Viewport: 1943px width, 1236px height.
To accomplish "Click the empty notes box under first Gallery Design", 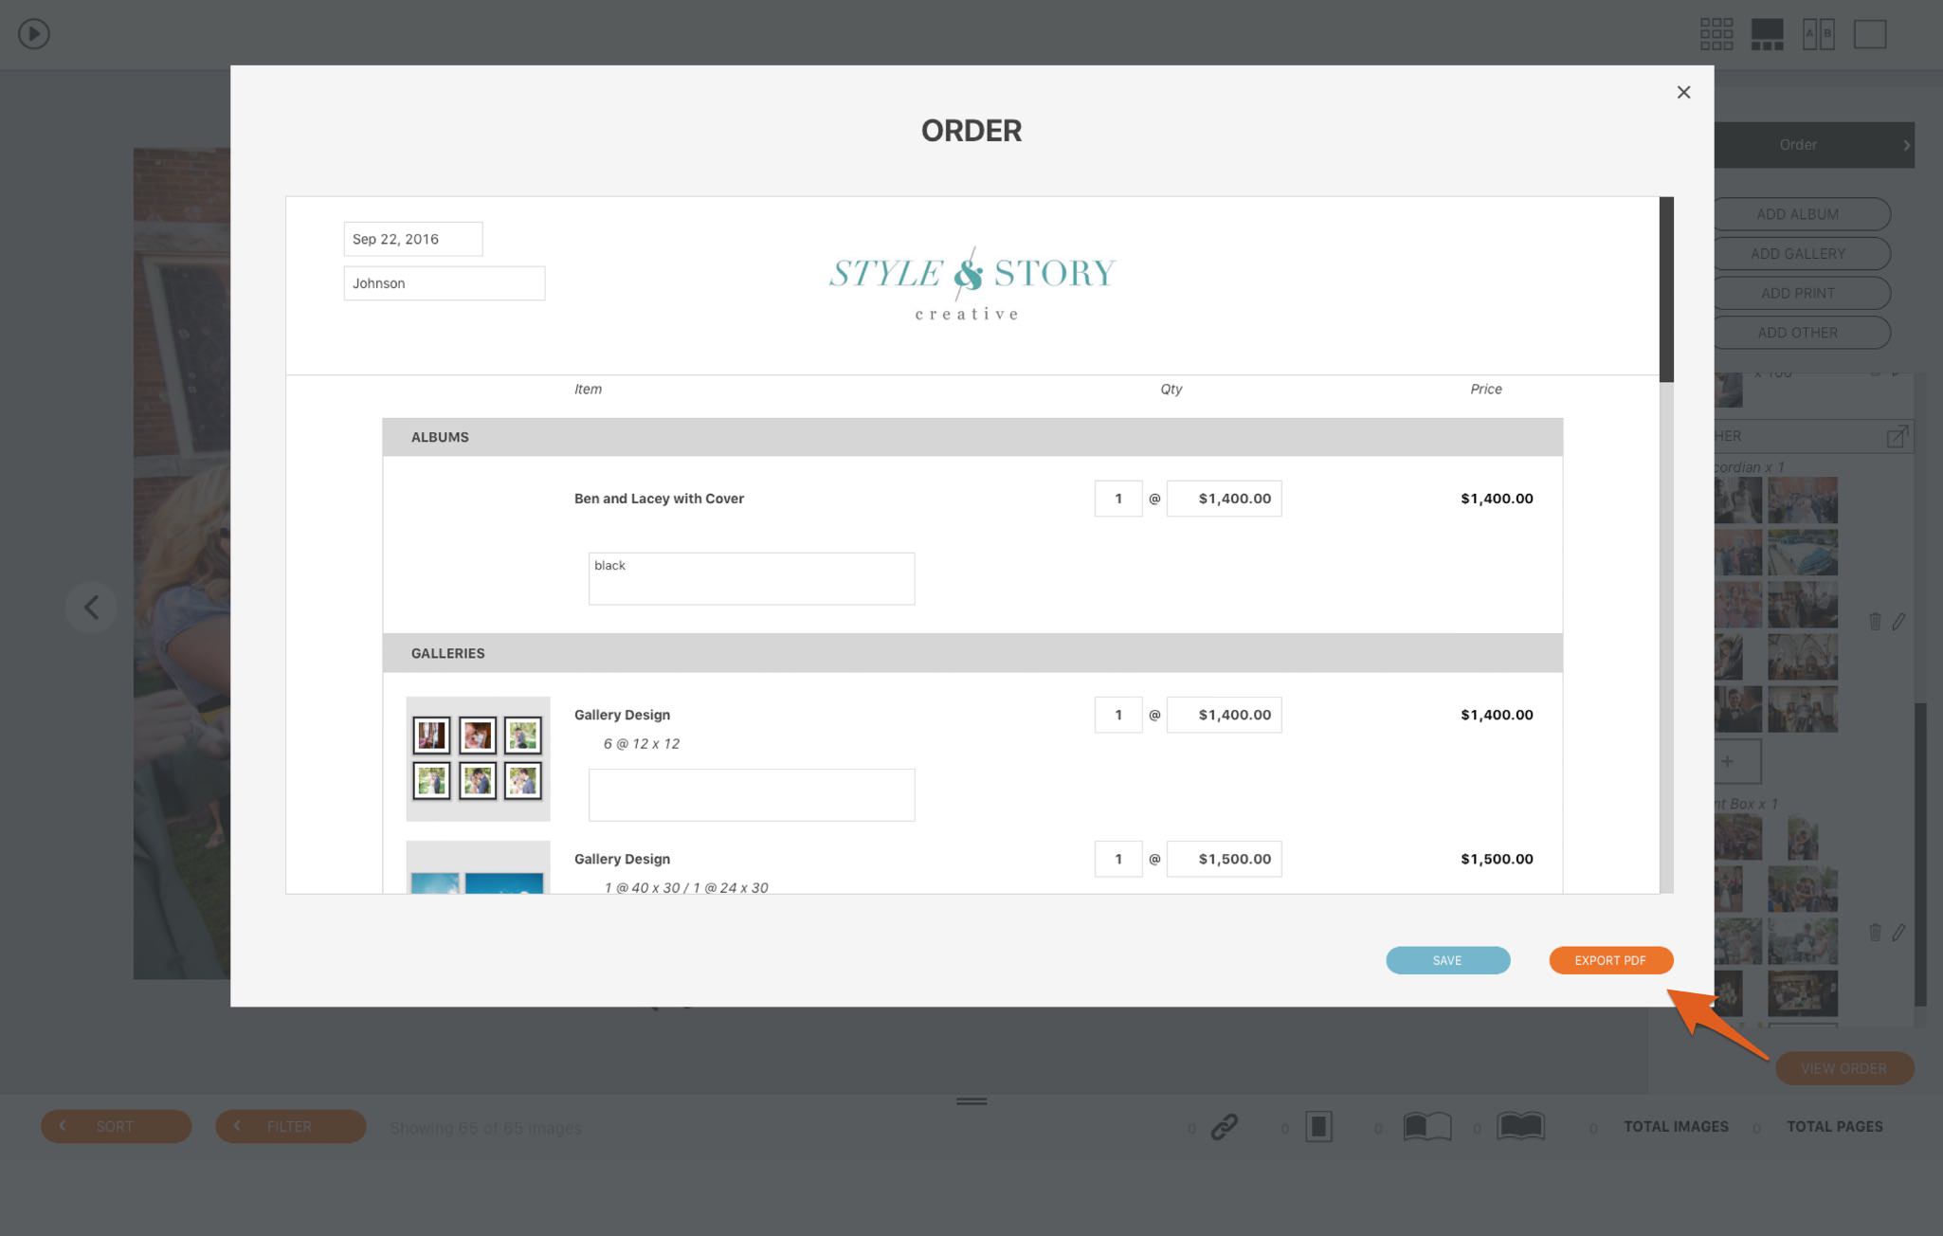I will click(752, 794).
